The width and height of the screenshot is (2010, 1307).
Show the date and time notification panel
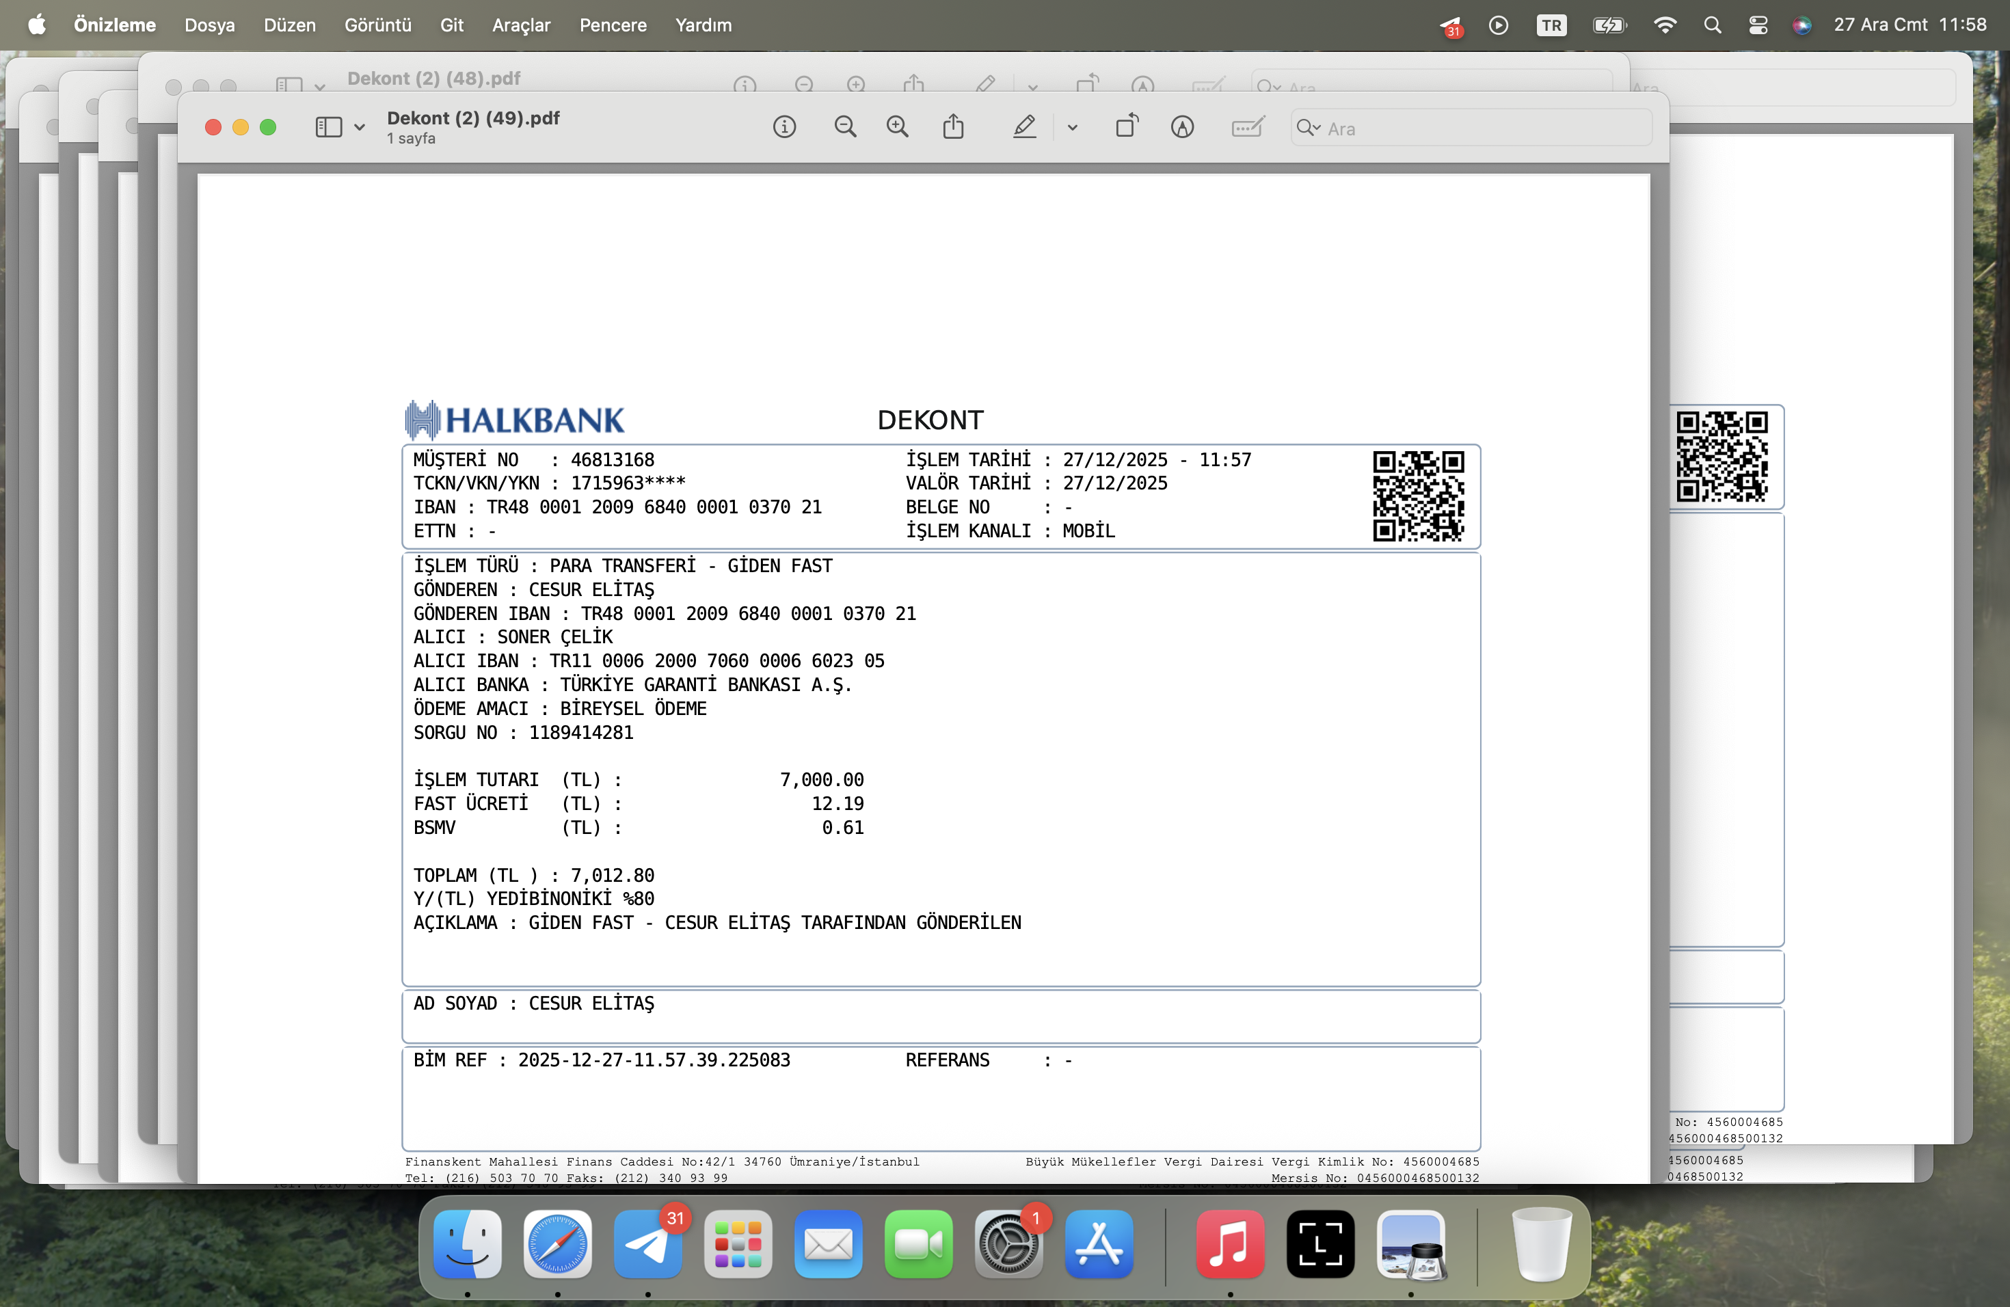pos(1909,25)
